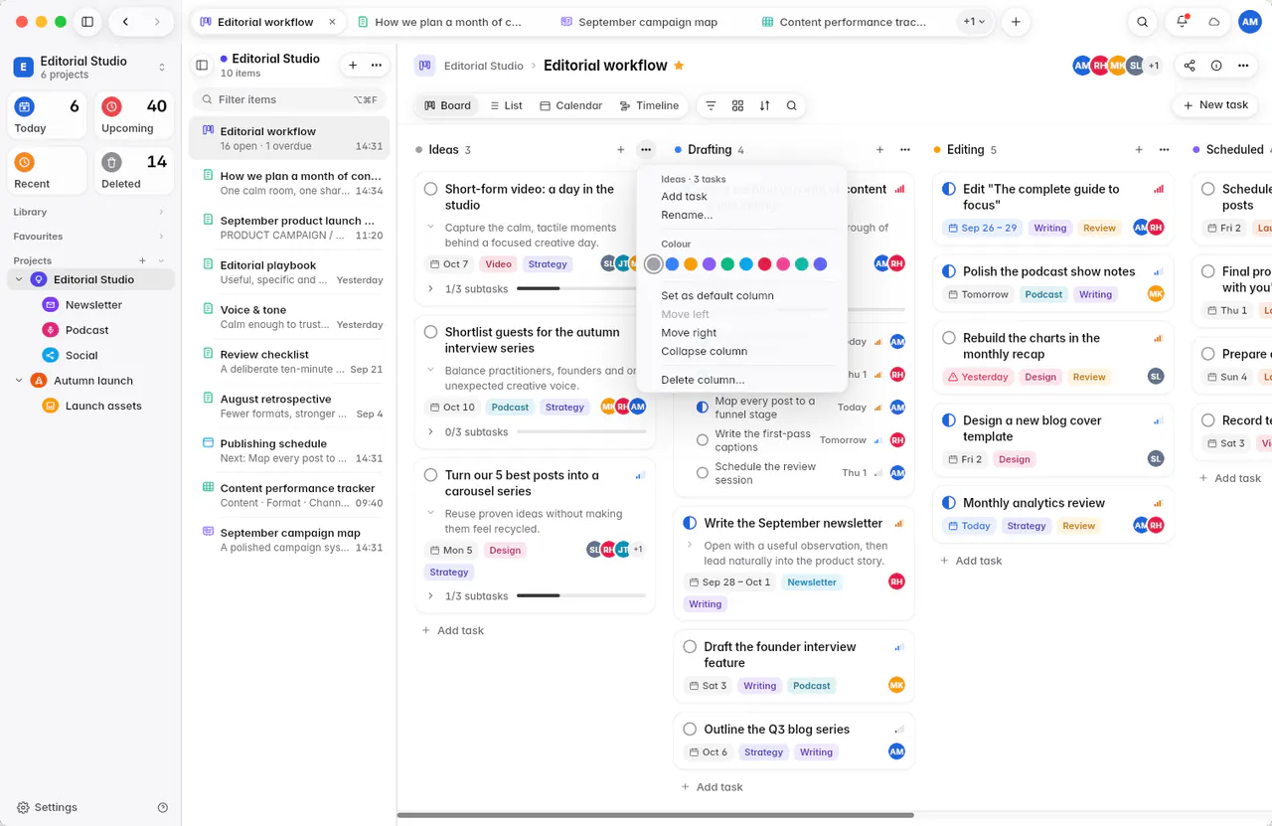The image size is (1272, 826).
Task: Open the Editing column more options
Action: coord(1165,150)
